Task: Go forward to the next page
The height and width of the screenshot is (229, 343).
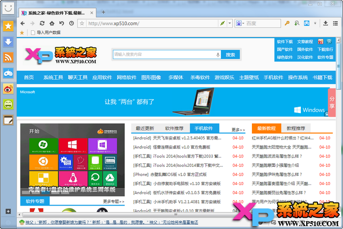Action: coord(32,23)
